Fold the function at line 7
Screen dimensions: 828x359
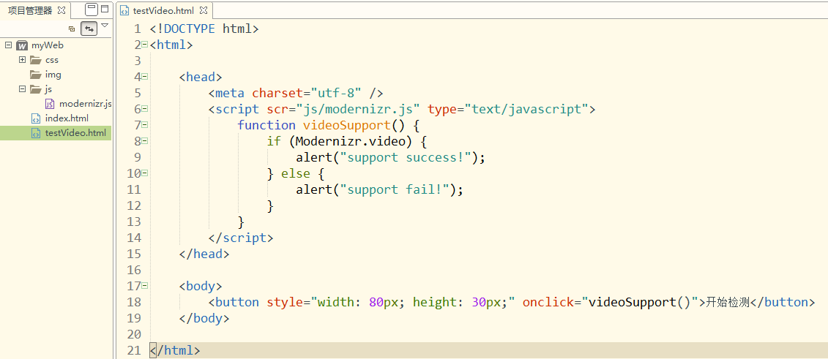click(x=145, y=125)
